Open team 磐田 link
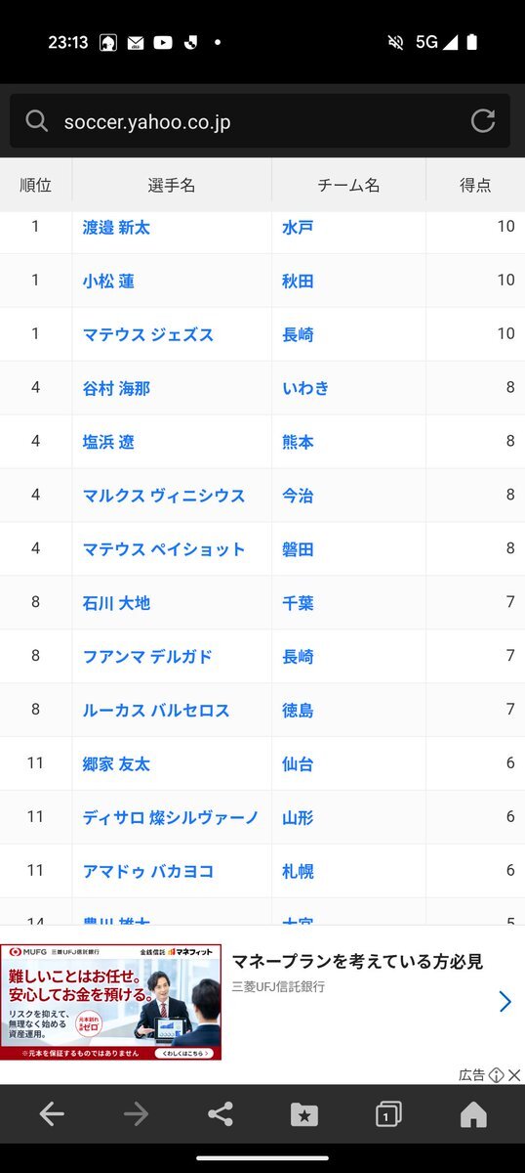The width and height of the screenshot is (525, 1173). 298,549
